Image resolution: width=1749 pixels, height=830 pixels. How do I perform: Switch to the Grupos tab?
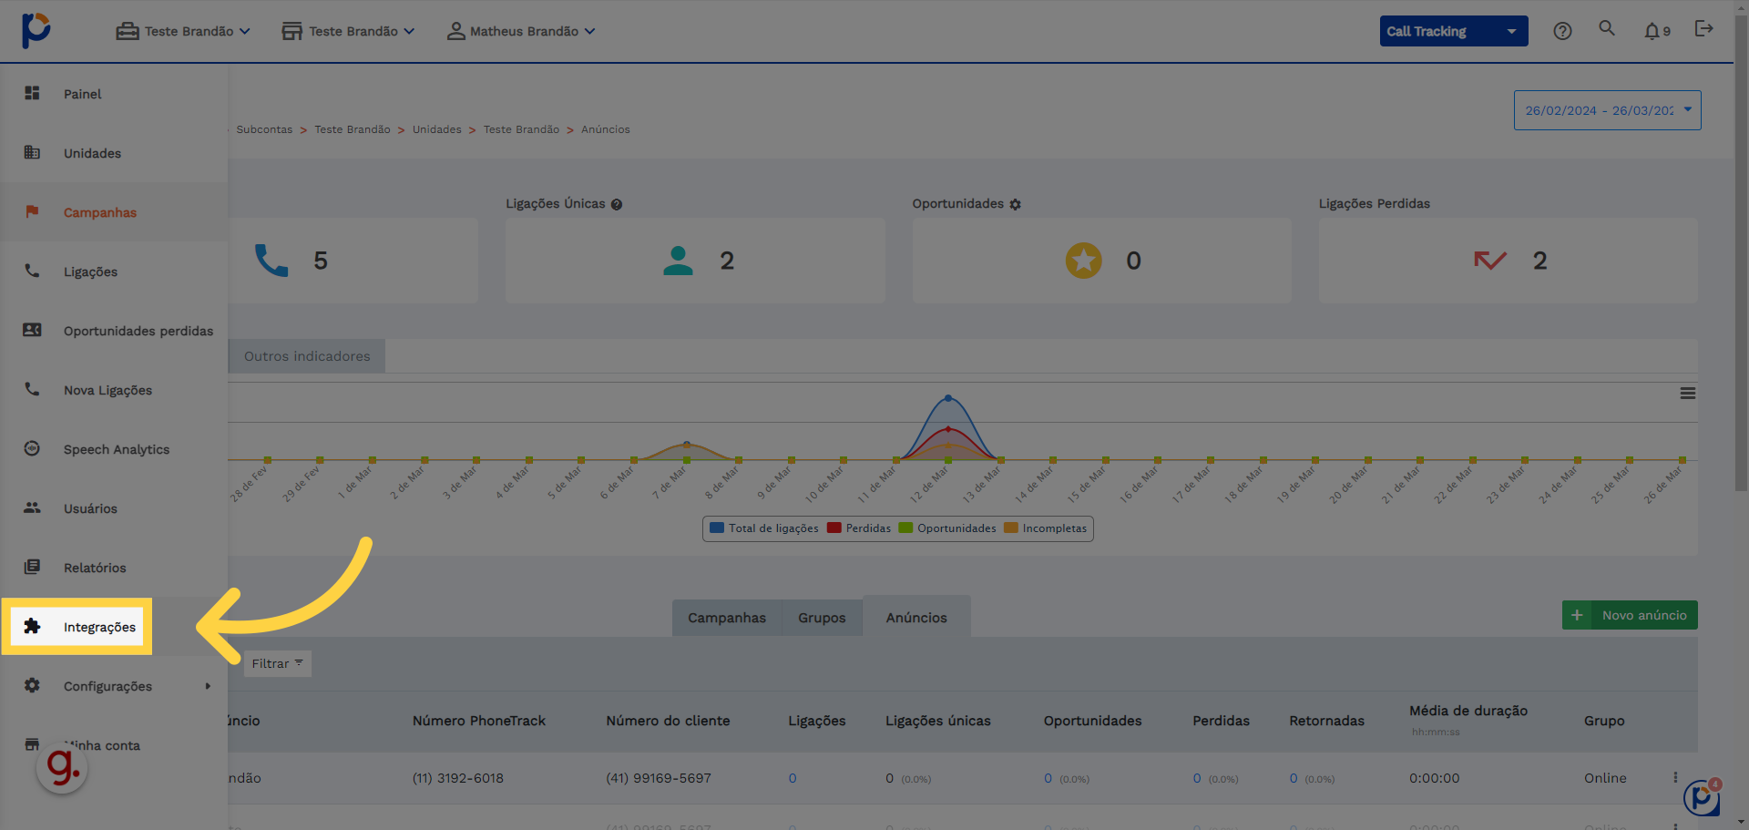[822, 618]
